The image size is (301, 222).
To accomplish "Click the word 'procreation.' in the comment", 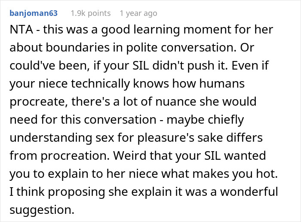I will 75,156.
